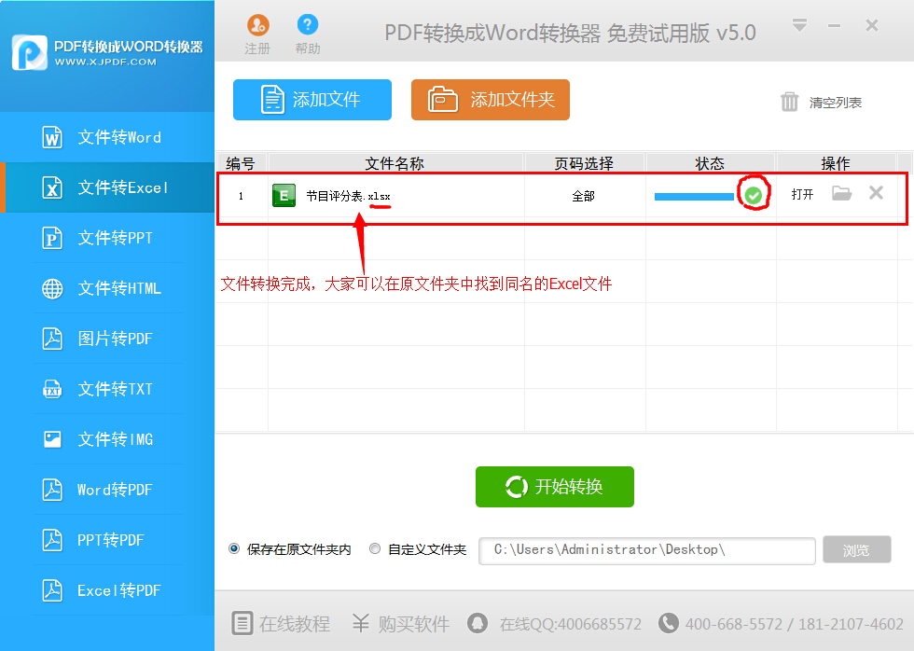This screenshot has width=914, height=651.
Task: Select the 文件转TXT menu item
Action: pyautogui.click(x=107, y=389)
